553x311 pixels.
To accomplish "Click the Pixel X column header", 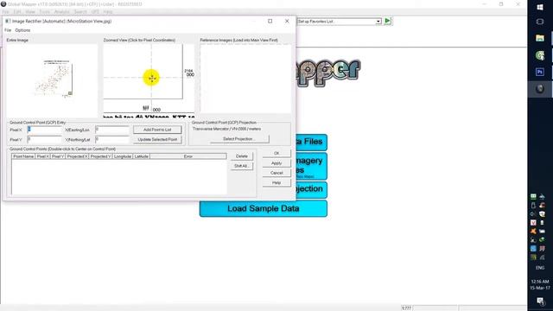I will (x=42, y=156).
